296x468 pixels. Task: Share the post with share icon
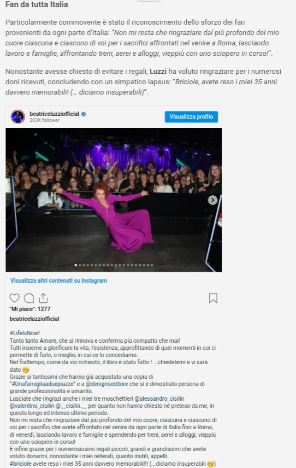43,298
